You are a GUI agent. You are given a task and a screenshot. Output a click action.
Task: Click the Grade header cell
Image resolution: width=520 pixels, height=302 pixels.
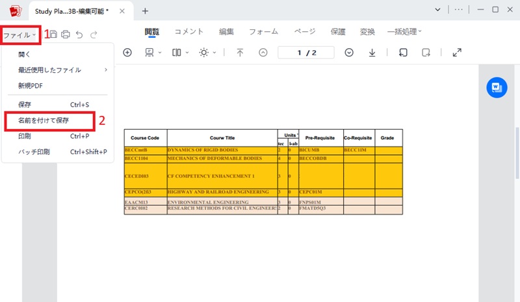[x=388, y=138]
